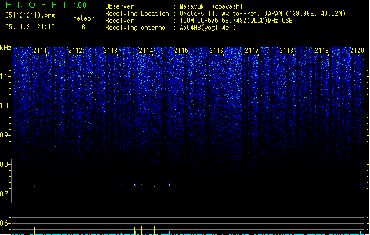Viewport: 370px width, 235px height.
Task: Click time marker 2118
Action: pos(286,50)
